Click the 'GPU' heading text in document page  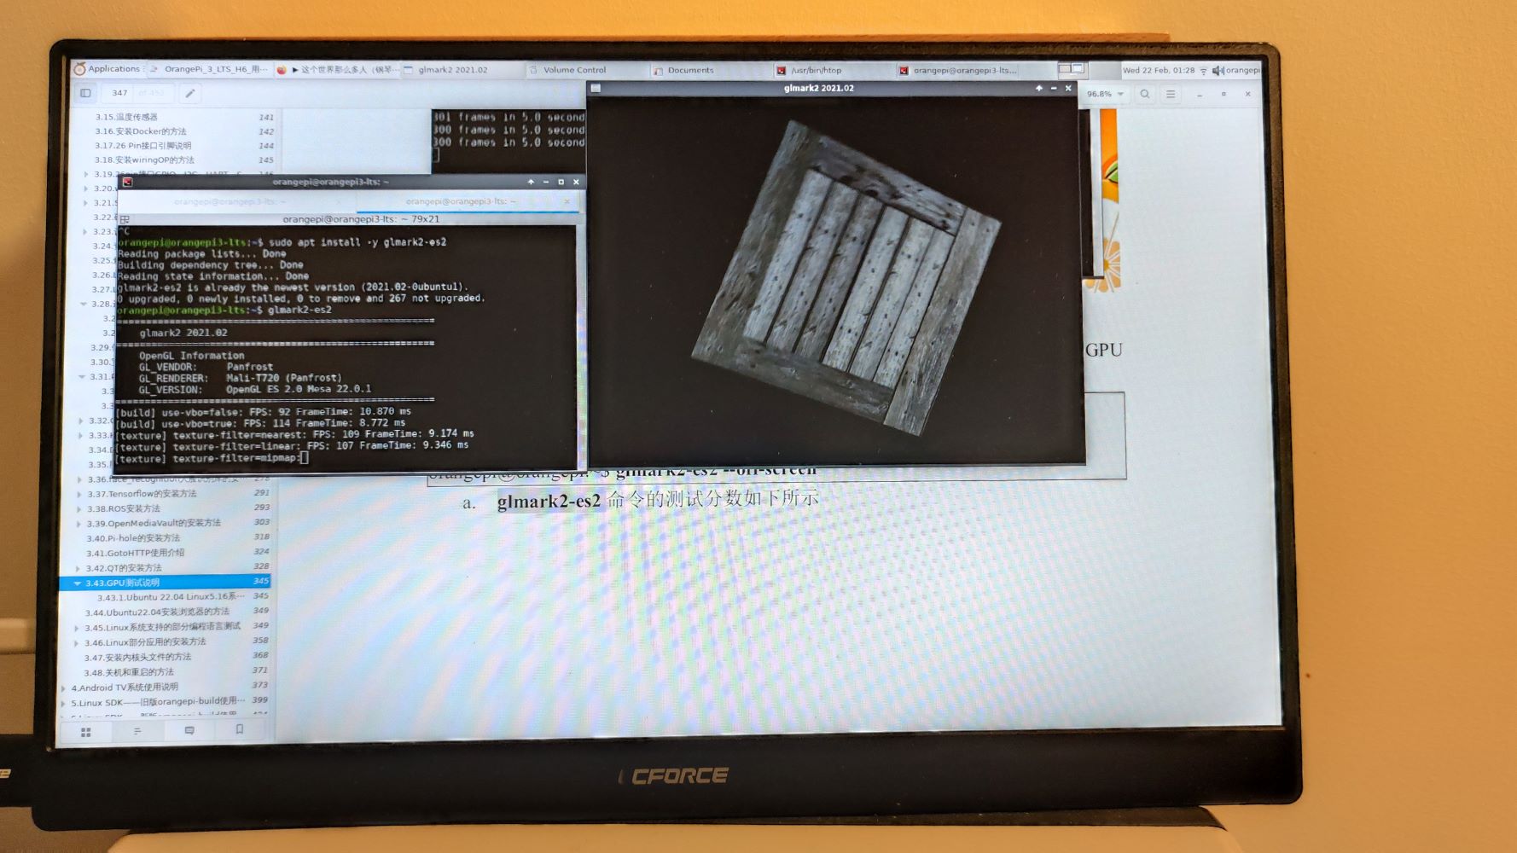[1104, 350]
